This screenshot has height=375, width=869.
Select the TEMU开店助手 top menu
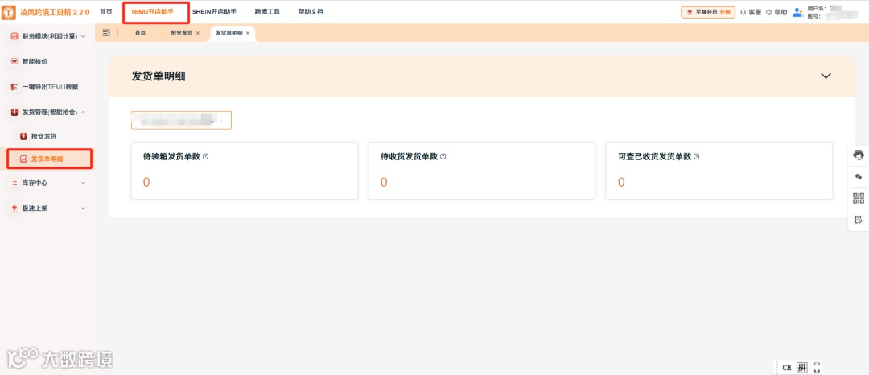(152, 11)
